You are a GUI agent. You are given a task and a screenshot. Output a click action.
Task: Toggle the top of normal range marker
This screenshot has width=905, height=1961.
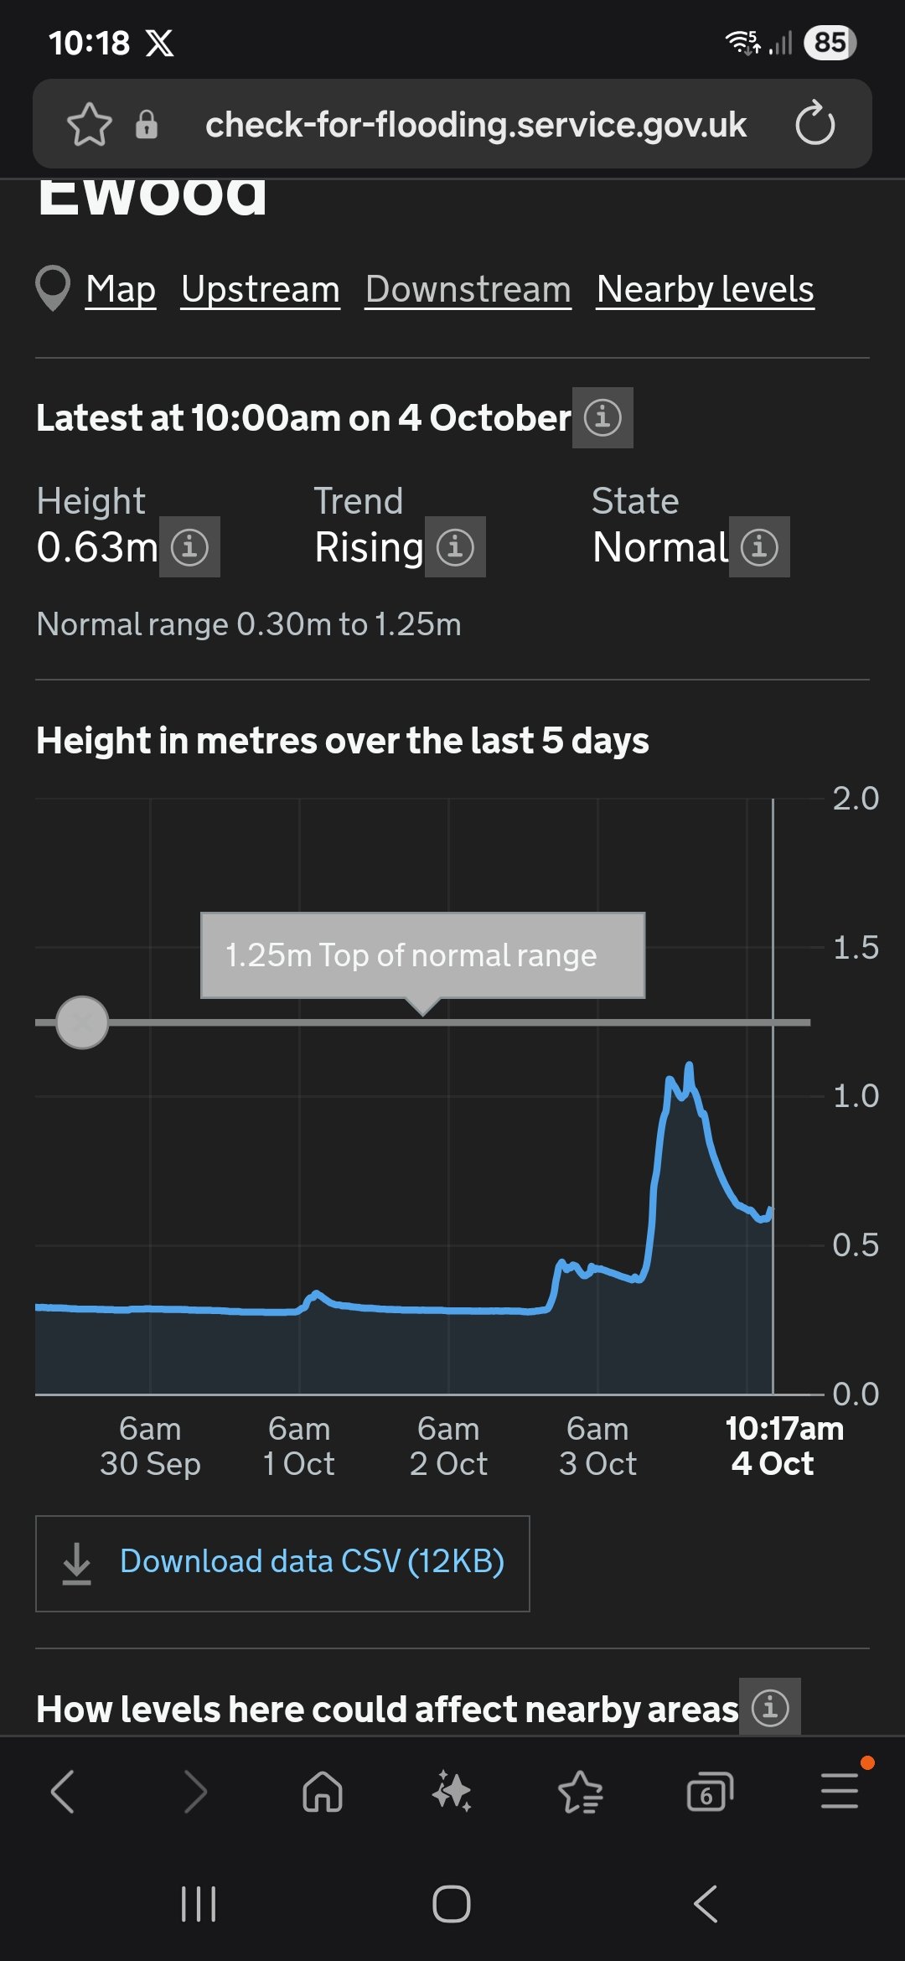tap(82, 1022)
